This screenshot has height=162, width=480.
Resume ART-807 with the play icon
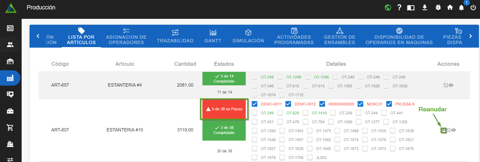[x=443, y=130]
